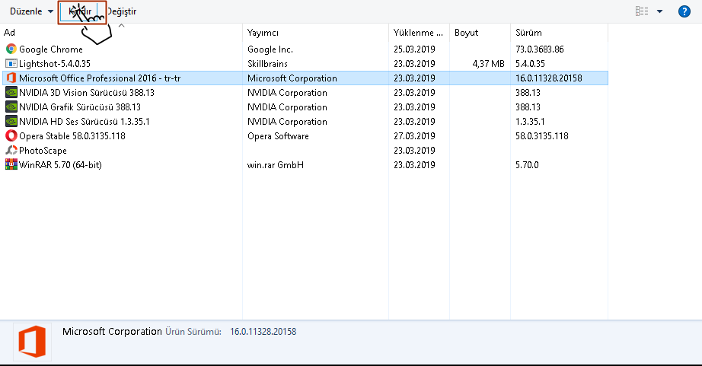Select Opera Stable 58.0.3135.118 name
The width and height of the screenshot is (702, 366).
click(72, 136)
